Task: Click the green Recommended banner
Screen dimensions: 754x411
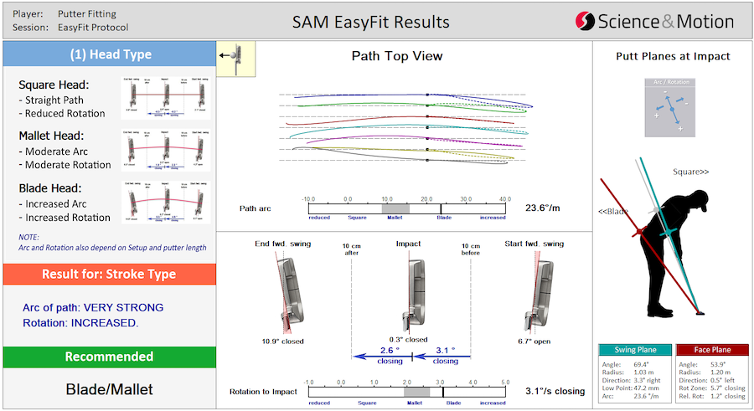Action: coord(110,357)
